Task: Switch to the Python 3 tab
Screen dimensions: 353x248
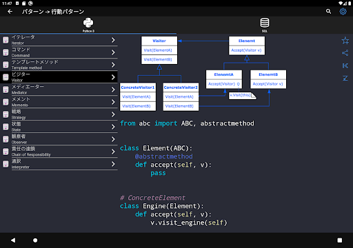Action: [88, 25]
